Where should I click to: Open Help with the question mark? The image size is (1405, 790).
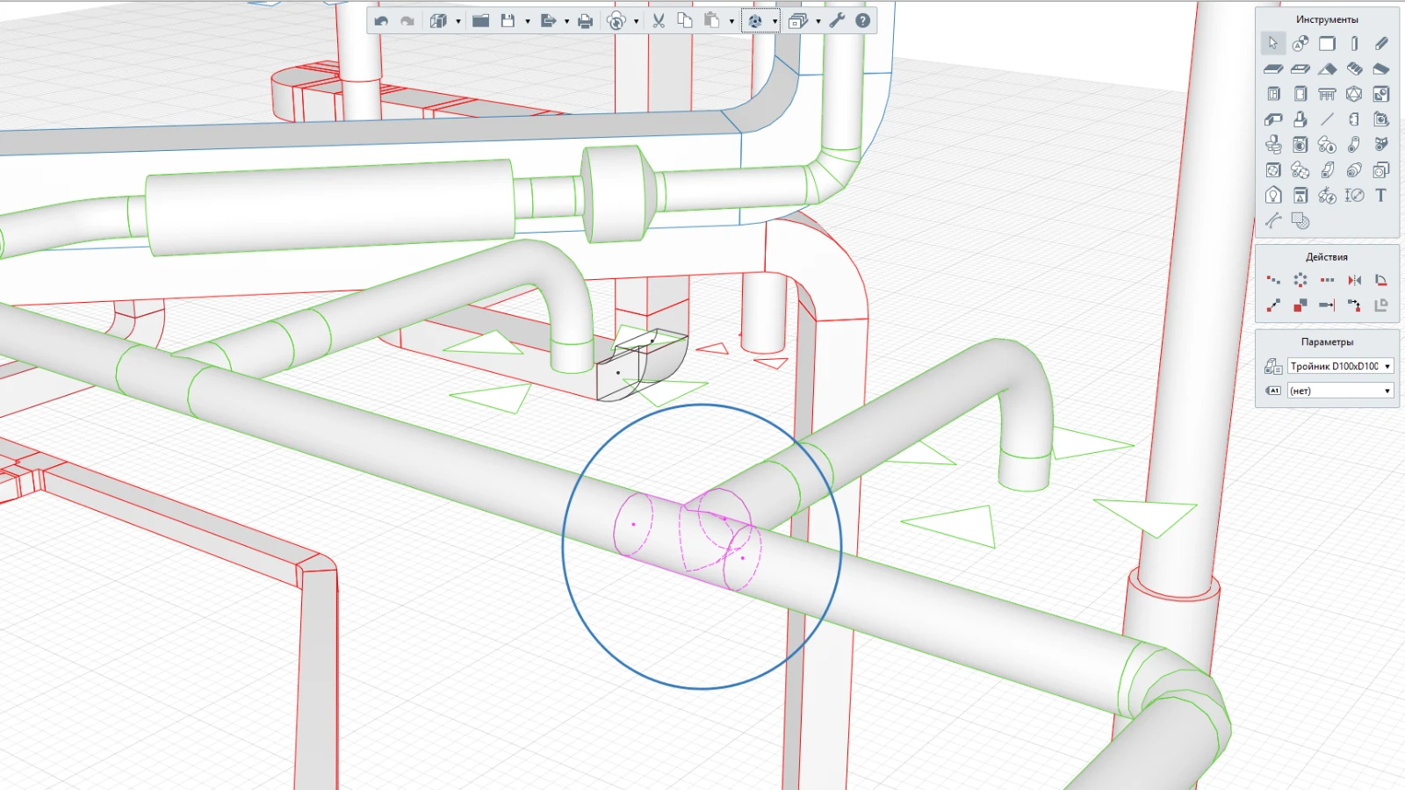(x=863, y=21)
